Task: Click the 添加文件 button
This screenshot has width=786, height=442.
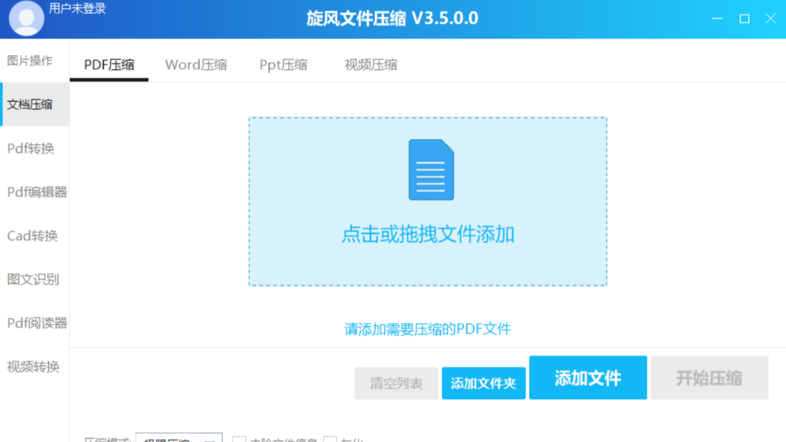Action: pos(587,378)
